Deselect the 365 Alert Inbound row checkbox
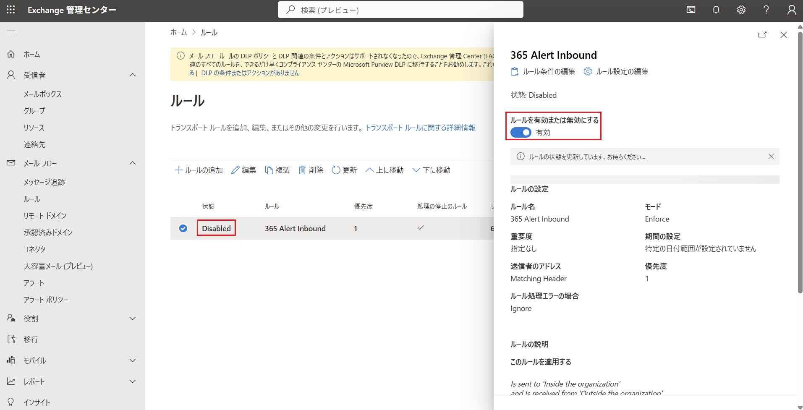 click(x=183, y=228)
